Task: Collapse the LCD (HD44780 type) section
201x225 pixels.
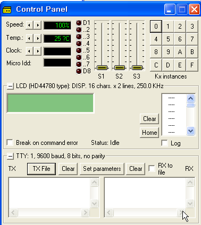Action: tap(10, 86)
